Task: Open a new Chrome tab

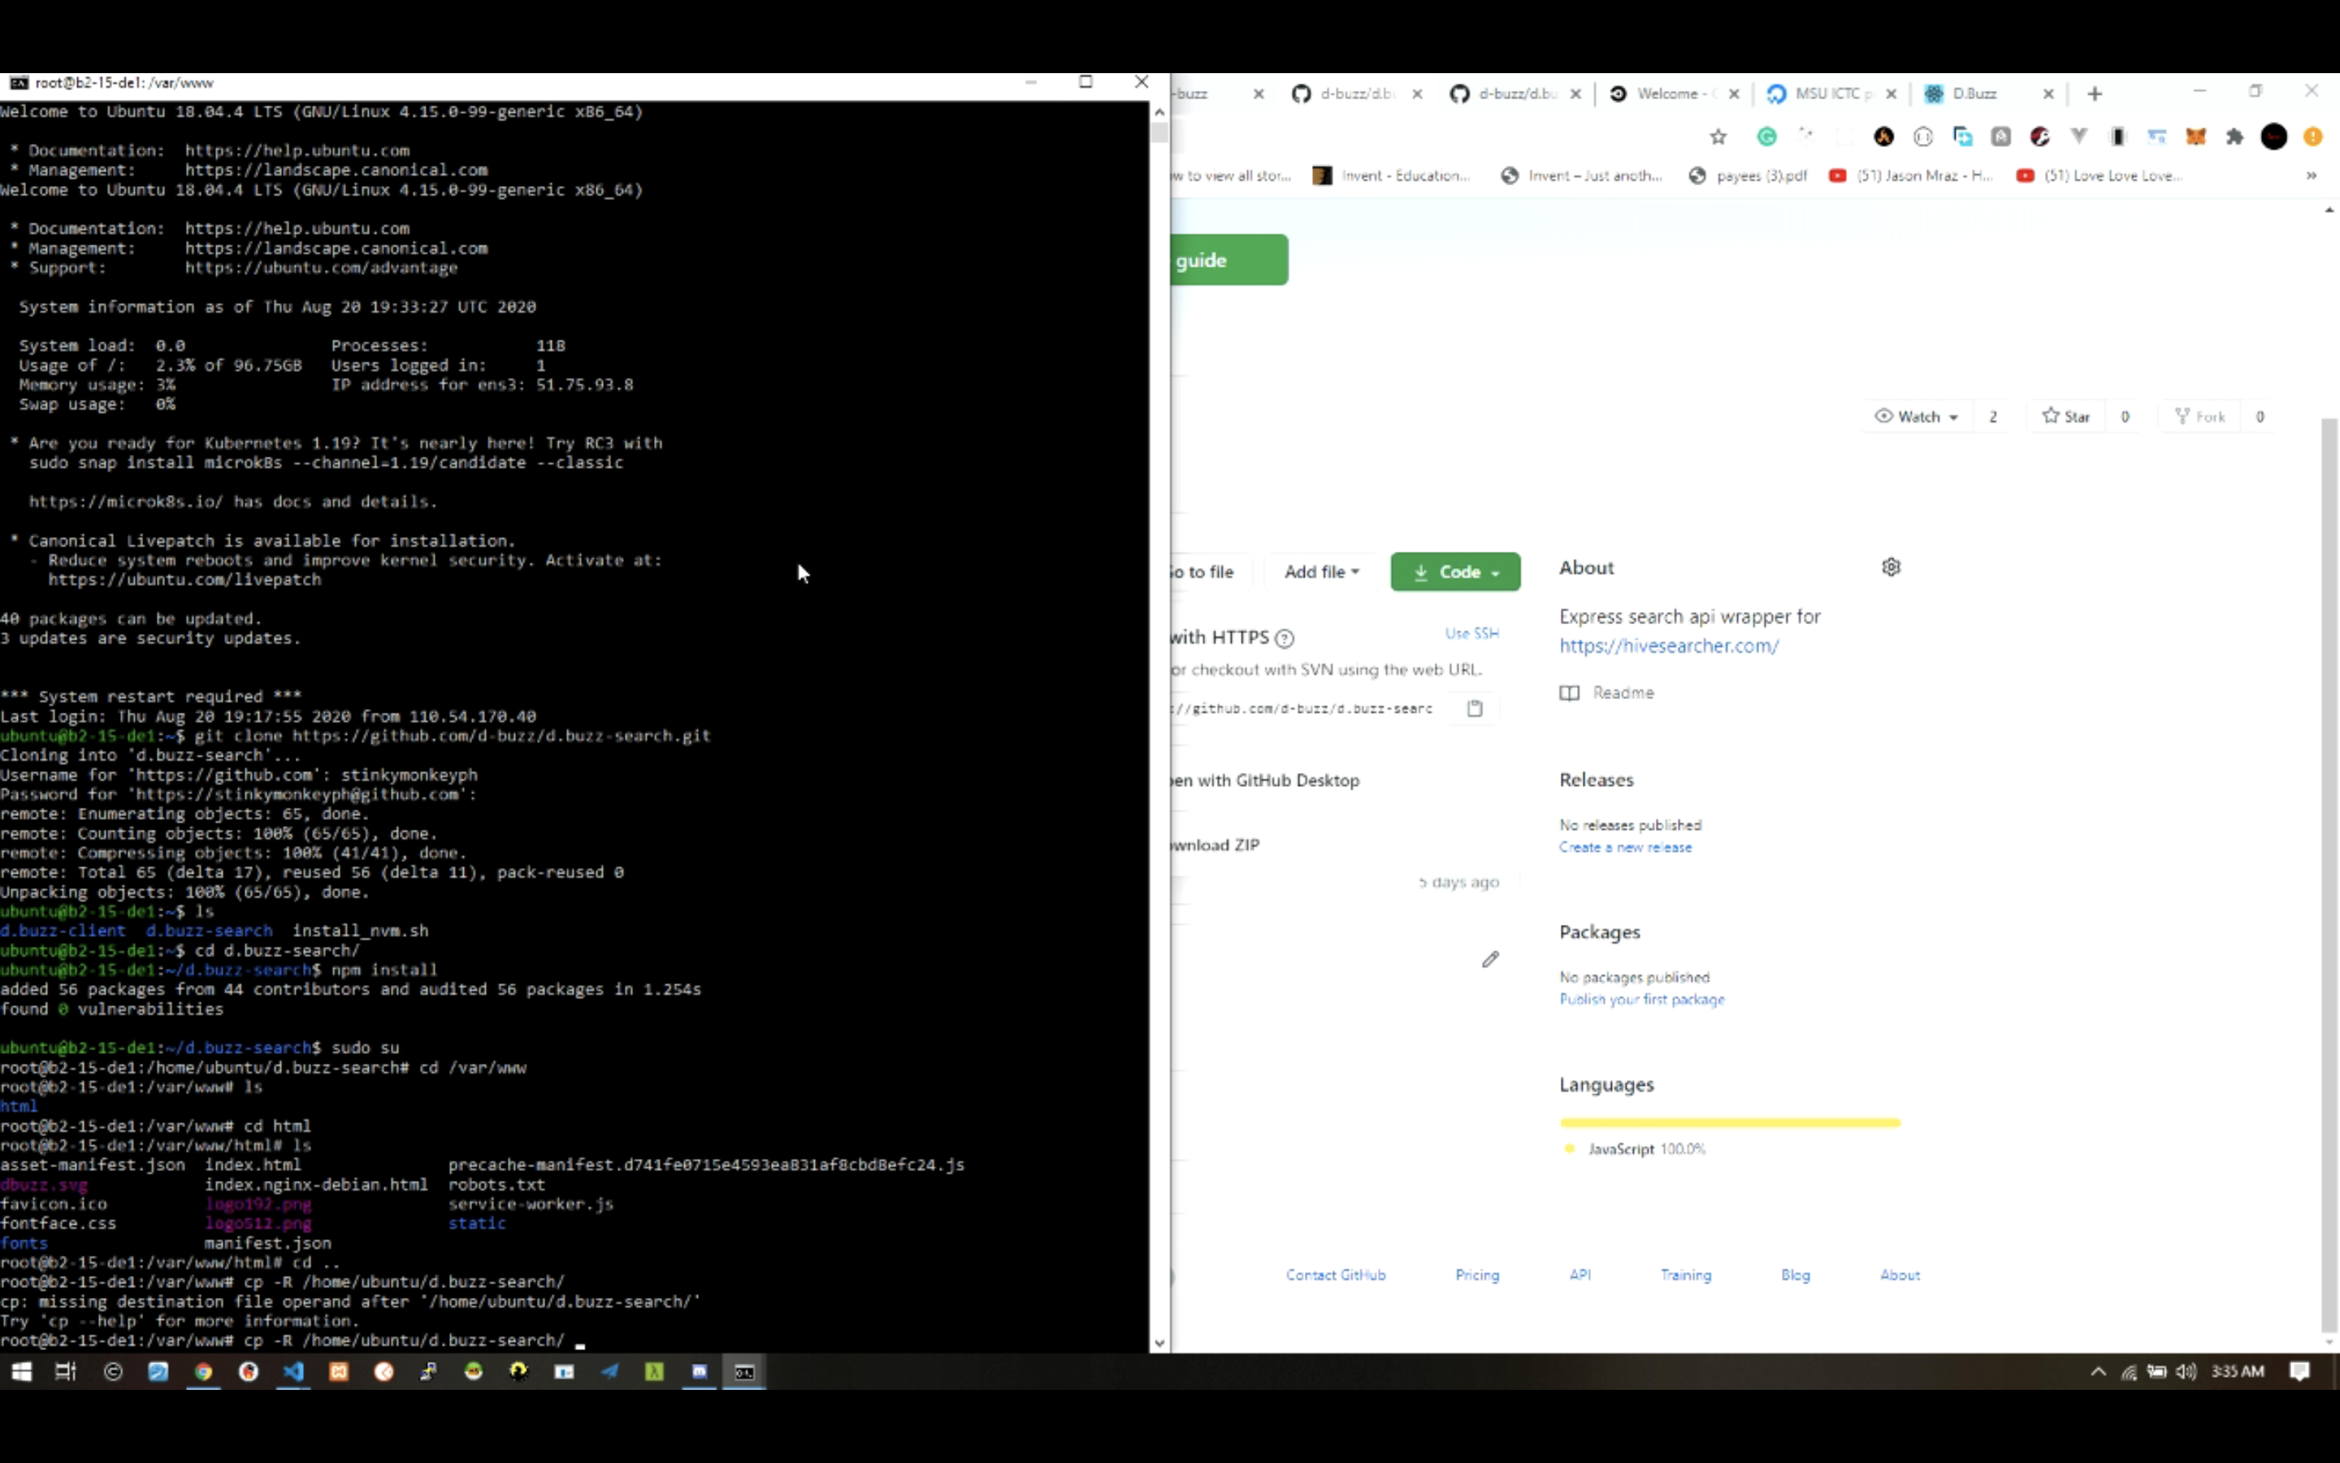Action: 2095,93
